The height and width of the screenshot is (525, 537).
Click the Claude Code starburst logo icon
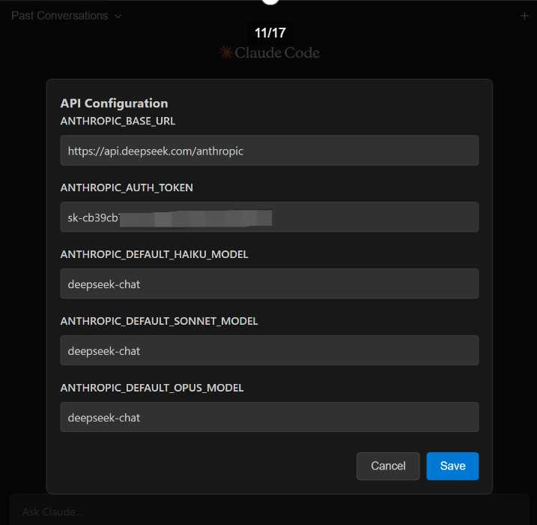click(225, 52)
